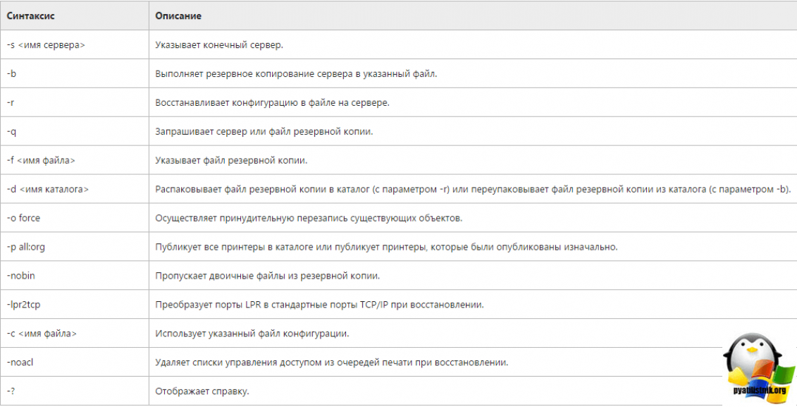Click the -b syntax cell
797x407 pixels.
pos(11,74)
